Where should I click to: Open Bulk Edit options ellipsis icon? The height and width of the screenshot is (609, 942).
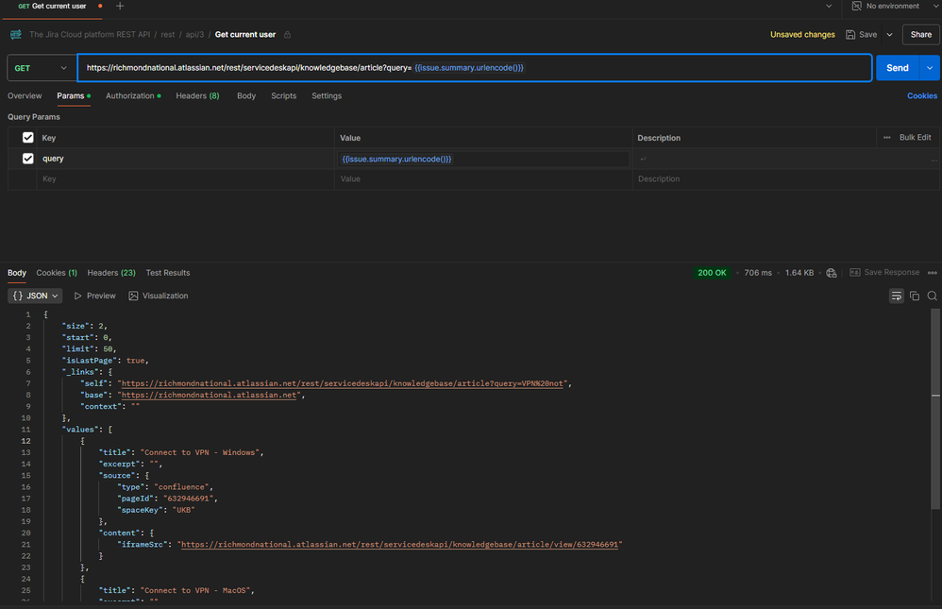(x=886, y=138)
